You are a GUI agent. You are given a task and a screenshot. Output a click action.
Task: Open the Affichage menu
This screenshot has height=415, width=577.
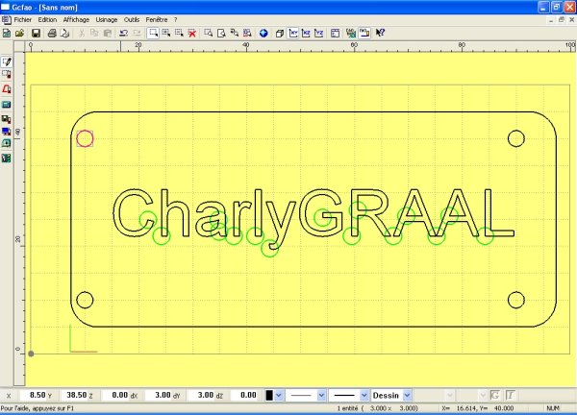(x=76, y=20)
